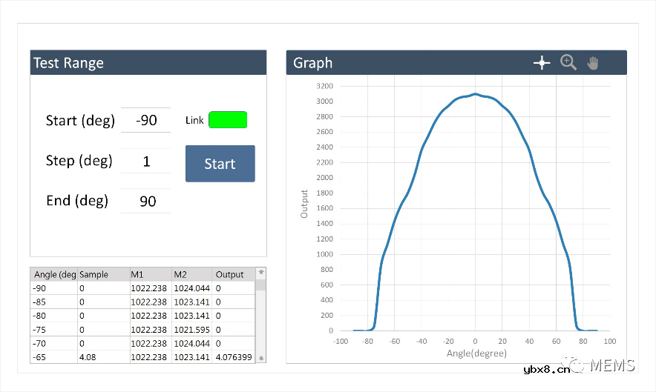
Task: Activate the zoom magnifier tool
Action: click(568, 63)
